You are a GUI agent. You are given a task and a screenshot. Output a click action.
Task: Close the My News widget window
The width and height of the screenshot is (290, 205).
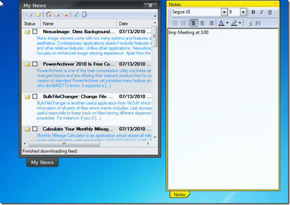click(x=150, y=5)
